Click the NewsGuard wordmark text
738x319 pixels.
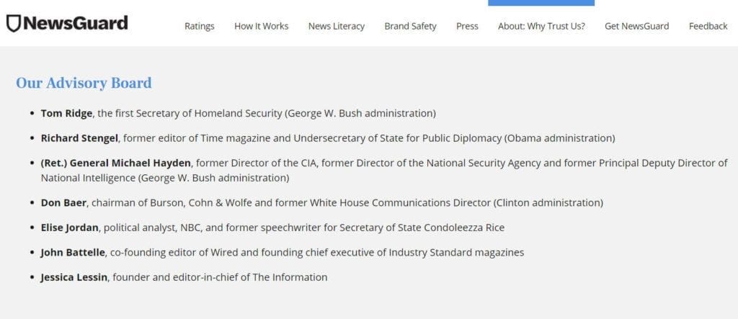75,23
